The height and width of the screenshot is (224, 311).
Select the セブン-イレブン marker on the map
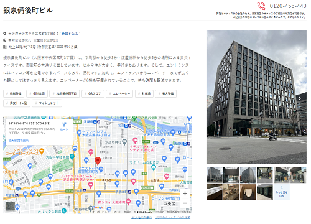[79, 133]
